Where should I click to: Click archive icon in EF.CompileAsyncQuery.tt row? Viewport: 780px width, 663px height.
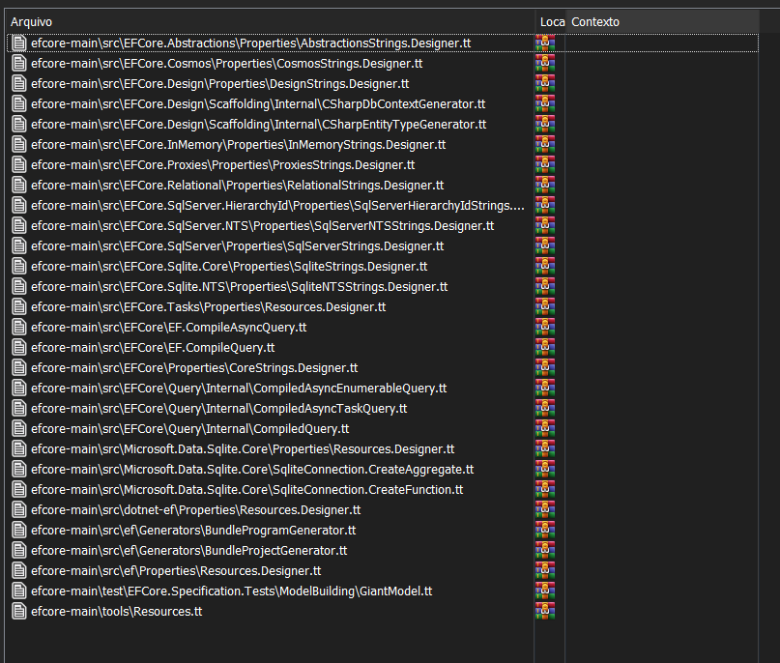pyautogui.click(x=545, y=328)
